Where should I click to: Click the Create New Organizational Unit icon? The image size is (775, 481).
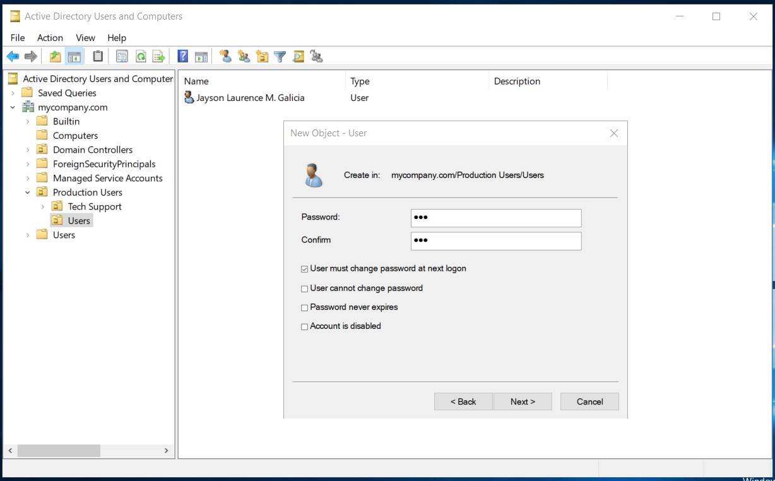pos(262,56)
